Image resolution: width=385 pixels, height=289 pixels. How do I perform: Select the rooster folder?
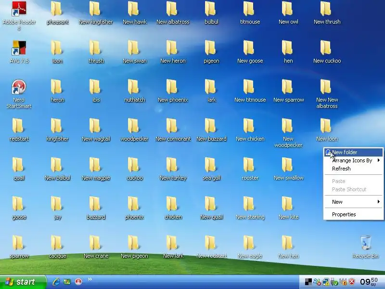[x=250, y=169]
